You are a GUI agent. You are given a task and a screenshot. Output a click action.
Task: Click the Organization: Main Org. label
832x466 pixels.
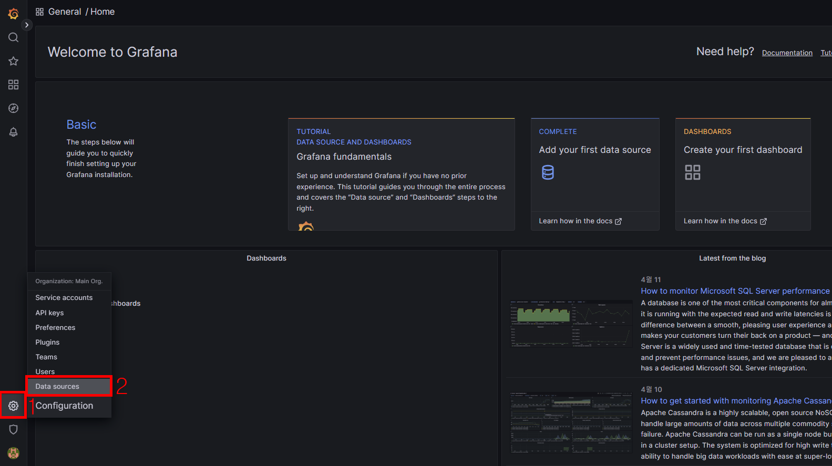click(69, 281)
